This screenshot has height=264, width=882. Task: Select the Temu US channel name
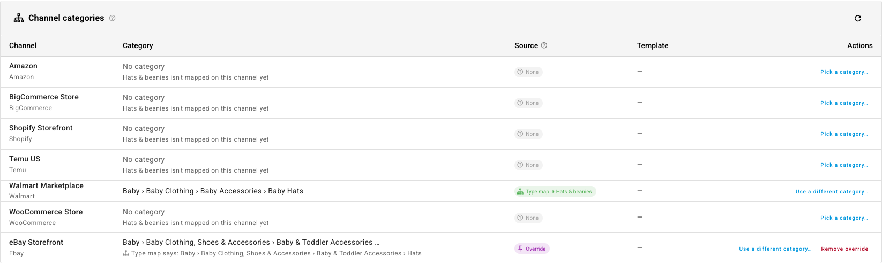(x=25, y=159)
